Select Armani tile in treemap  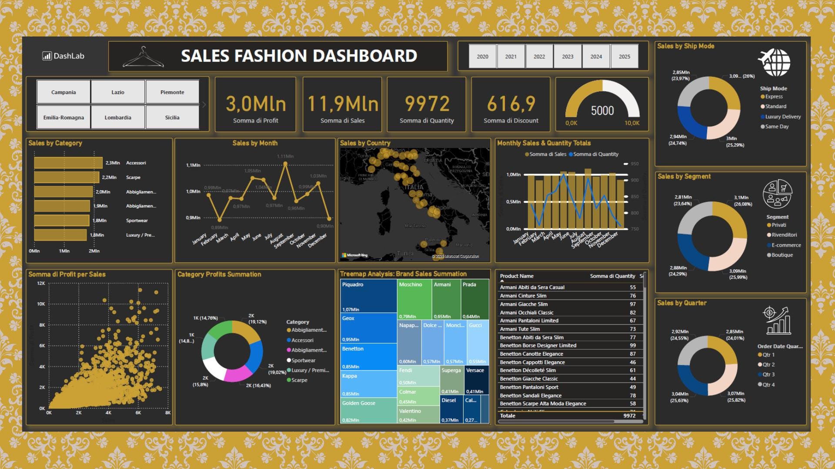(446, 300)
